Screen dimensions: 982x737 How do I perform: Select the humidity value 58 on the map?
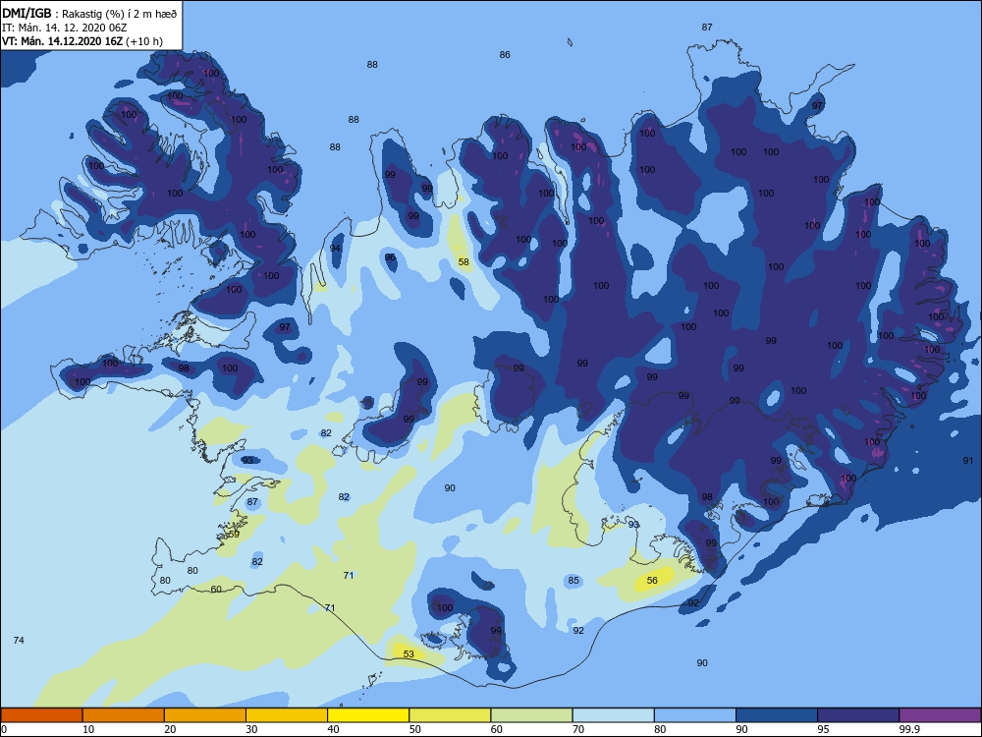point(464,262)
